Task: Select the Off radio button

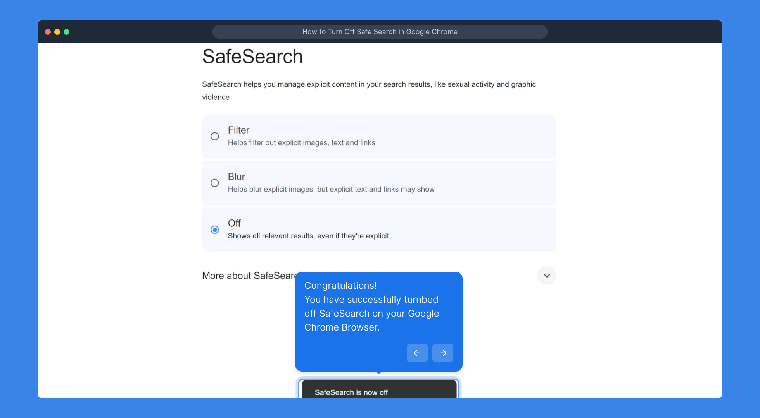Action: 214,230
